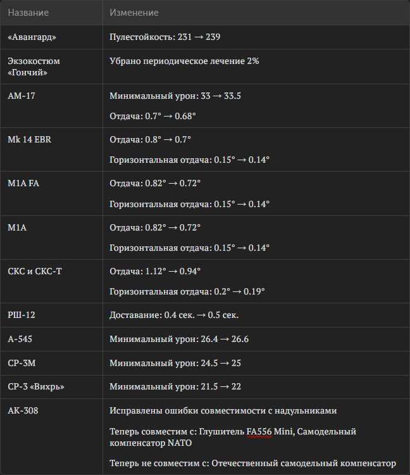Click the Отдача: 1.12° → 0.94° line
Screen dimensions: 410x475
pos(154,271)
